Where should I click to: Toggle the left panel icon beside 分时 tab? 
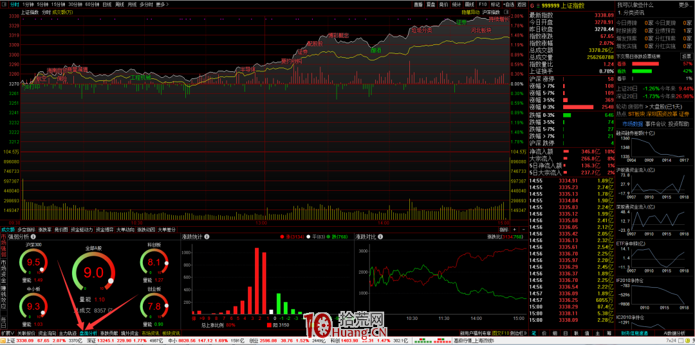(x=5, y=4)
